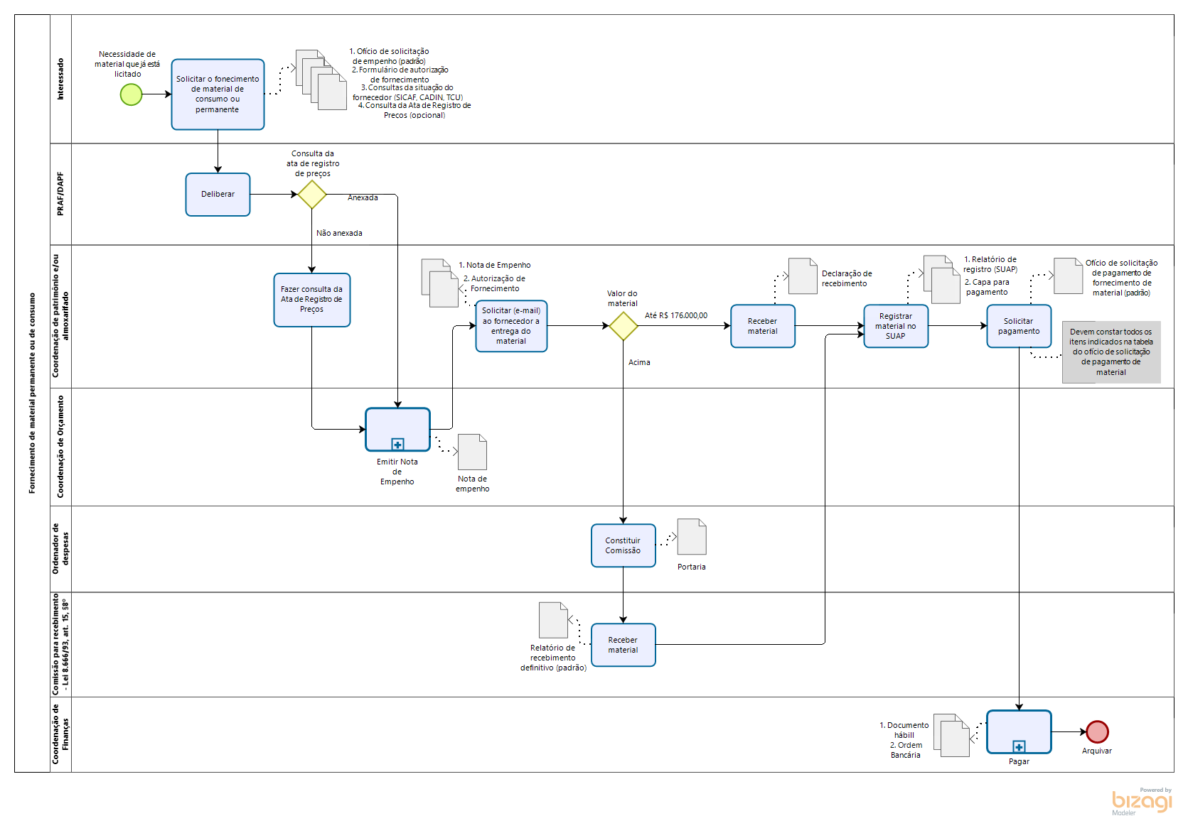Click the Nota de empenho document icon
This screenshot has height=838, width=1188.
(x=472, y=452)
